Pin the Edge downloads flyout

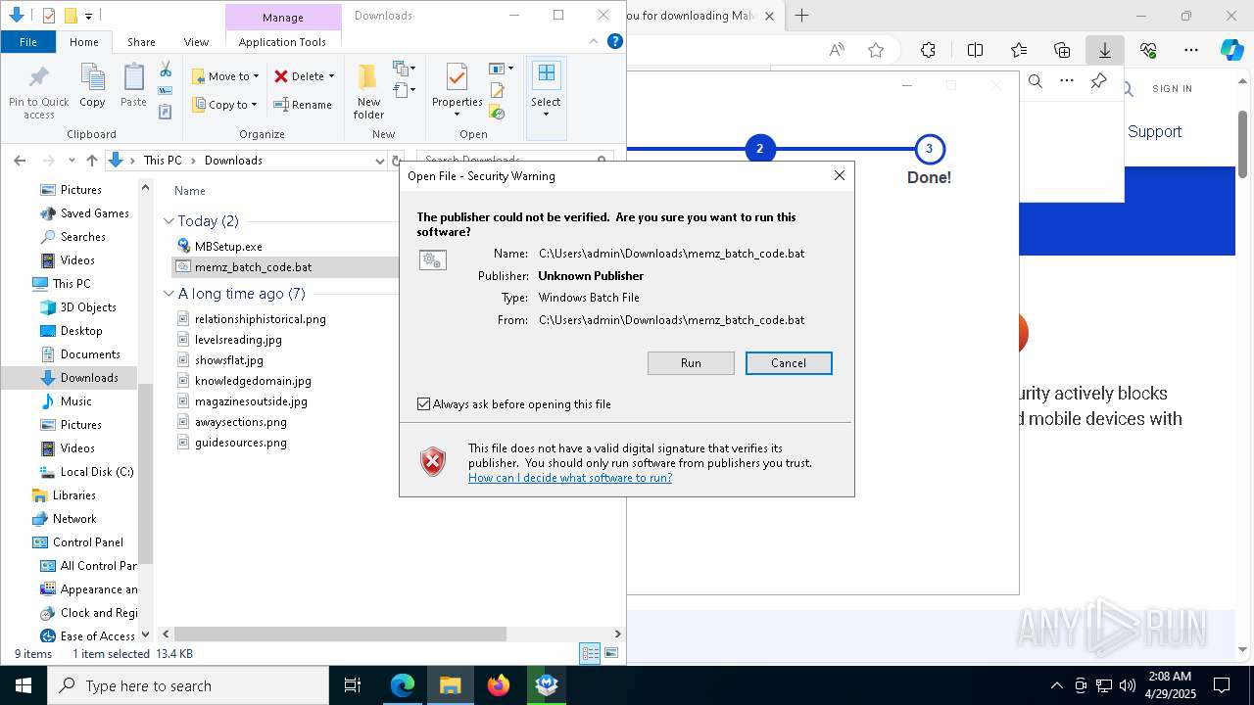[1098, 81]
